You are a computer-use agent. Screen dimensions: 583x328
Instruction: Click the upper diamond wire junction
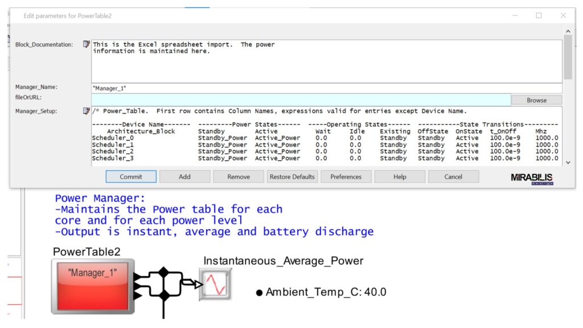pyautogui.click(x=164, y=272)
